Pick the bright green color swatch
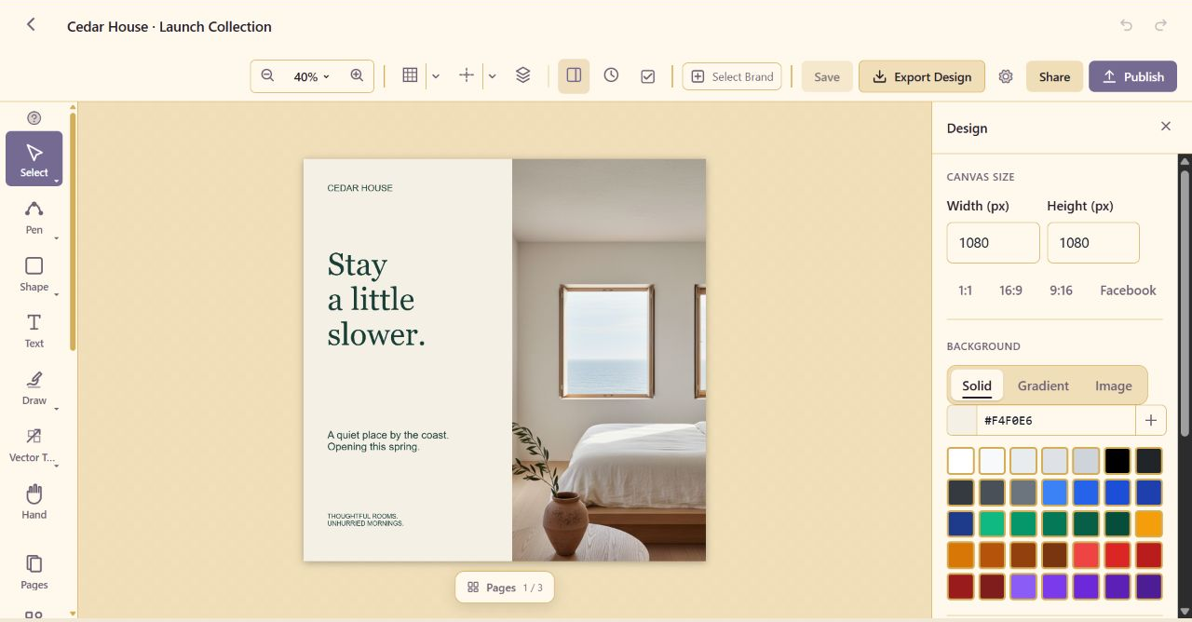This screenshot has width=1192, height=622. pos(992,523)
